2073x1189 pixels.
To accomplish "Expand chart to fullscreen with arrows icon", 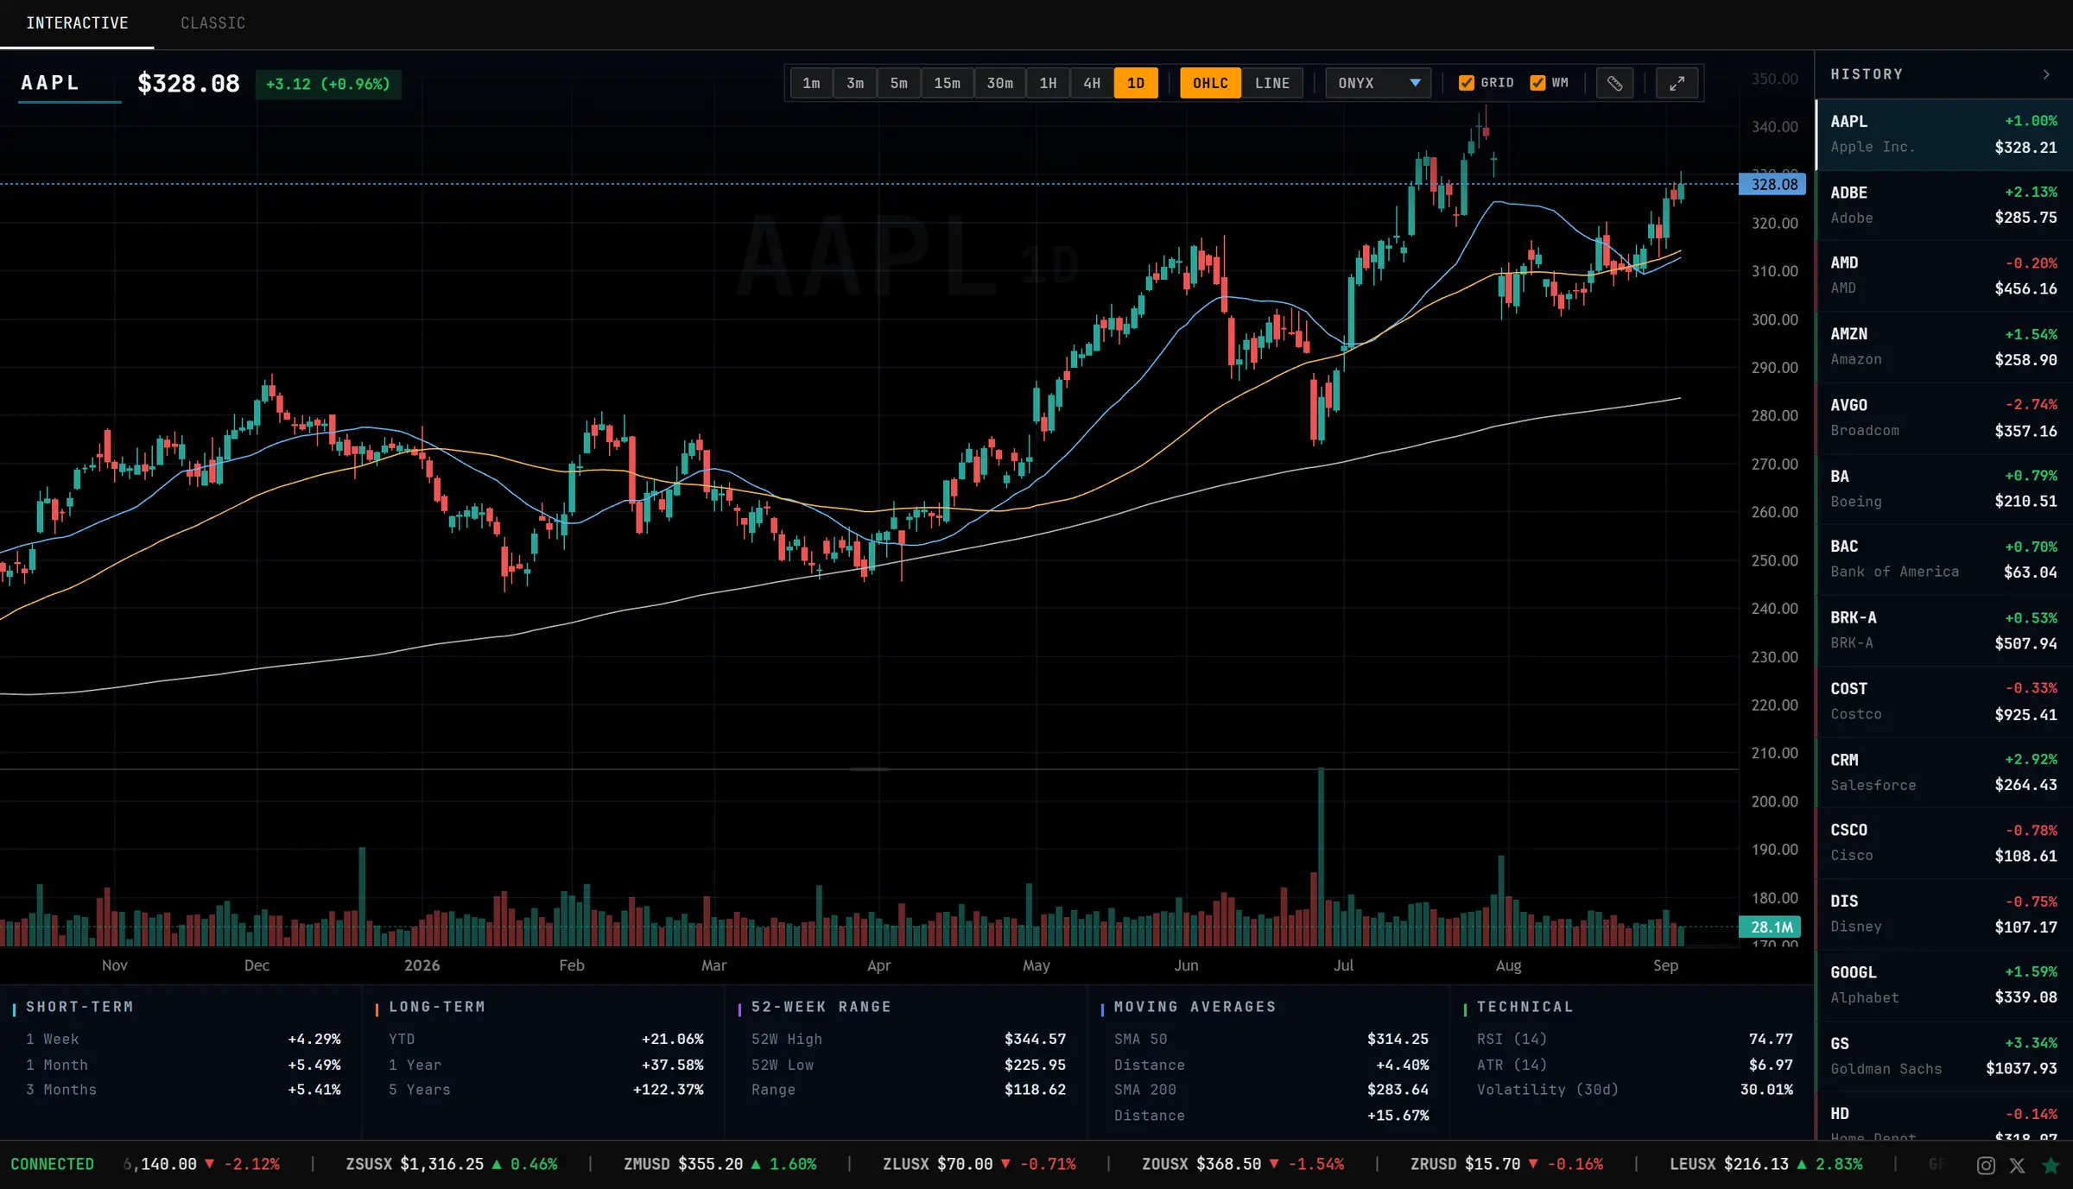I will [1677, 83].
